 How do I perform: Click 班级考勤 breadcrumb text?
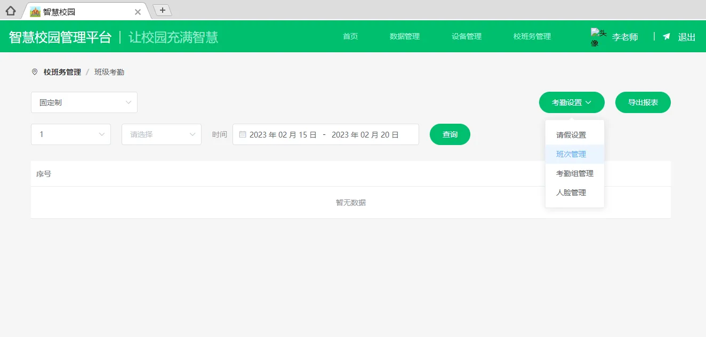click(x=109, y=72)
